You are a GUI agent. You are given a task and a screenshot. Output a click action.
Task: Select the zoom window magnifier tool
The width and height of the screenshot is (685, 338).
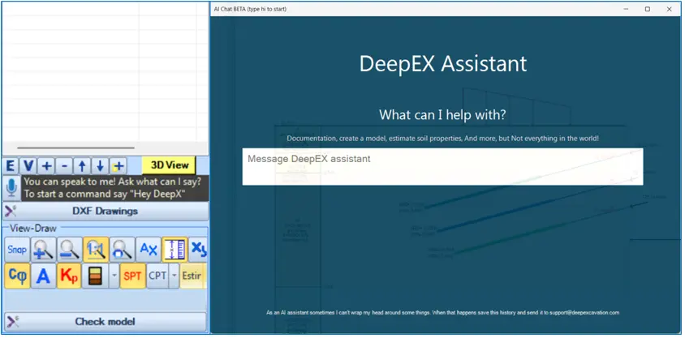click(x=122, y=250)
